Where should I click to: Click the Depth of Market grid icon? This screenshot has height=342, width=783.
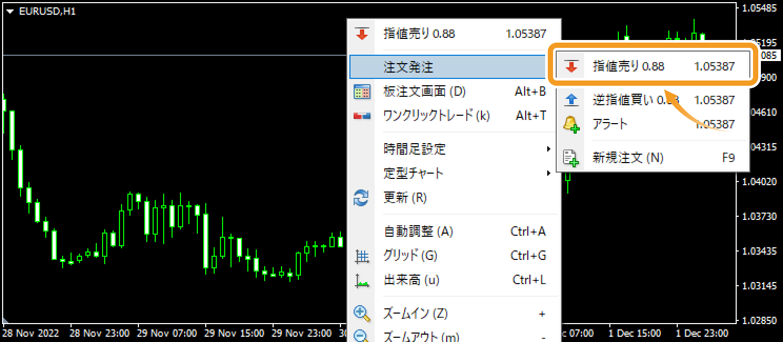[362, 92]
